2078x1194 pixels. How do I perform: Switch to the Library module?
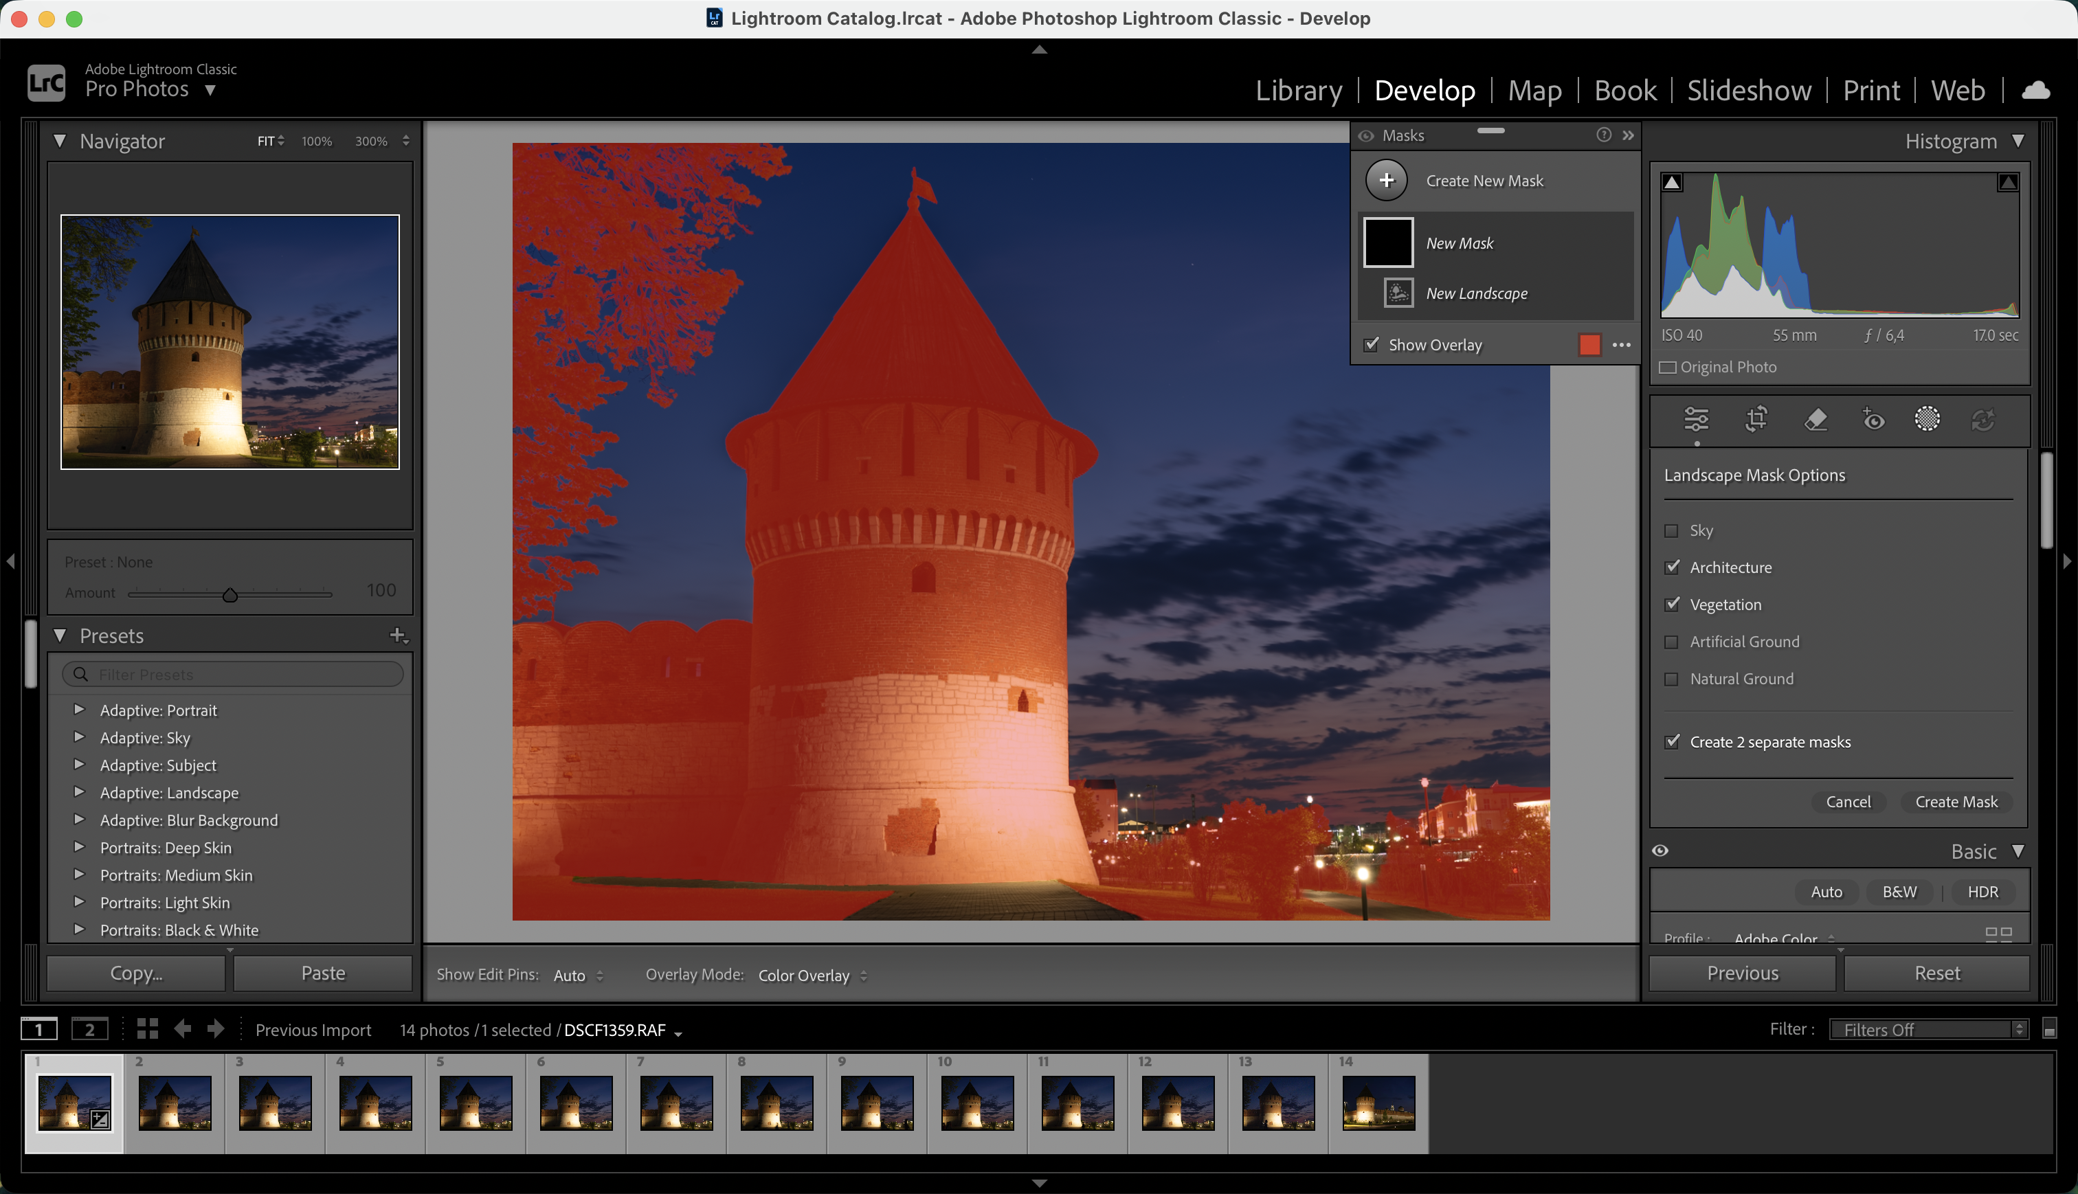pyautogui.click(x=1298, y=90)
